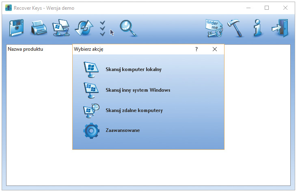
Task: Click the 'Nazwa produktu' column header
Action: [25, 49]
